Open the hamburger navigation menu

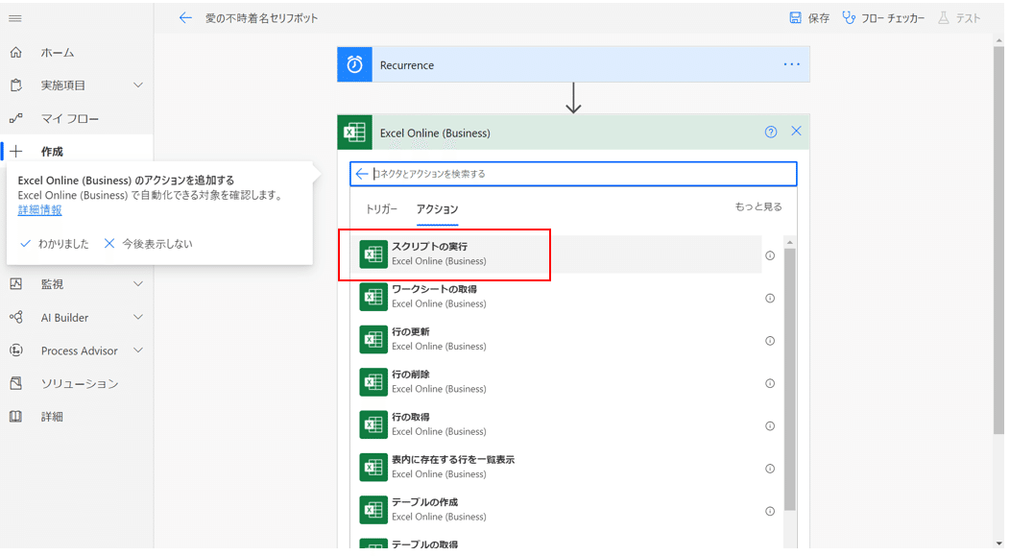tap(15, 18)
